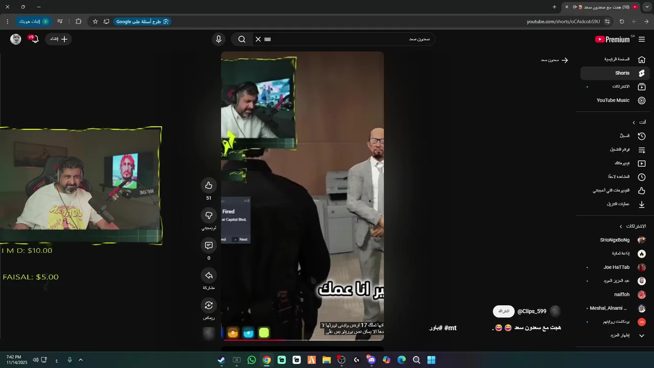This screenshot has width=654, height=368.
Task: Reload the page
Action: [622, 21]
